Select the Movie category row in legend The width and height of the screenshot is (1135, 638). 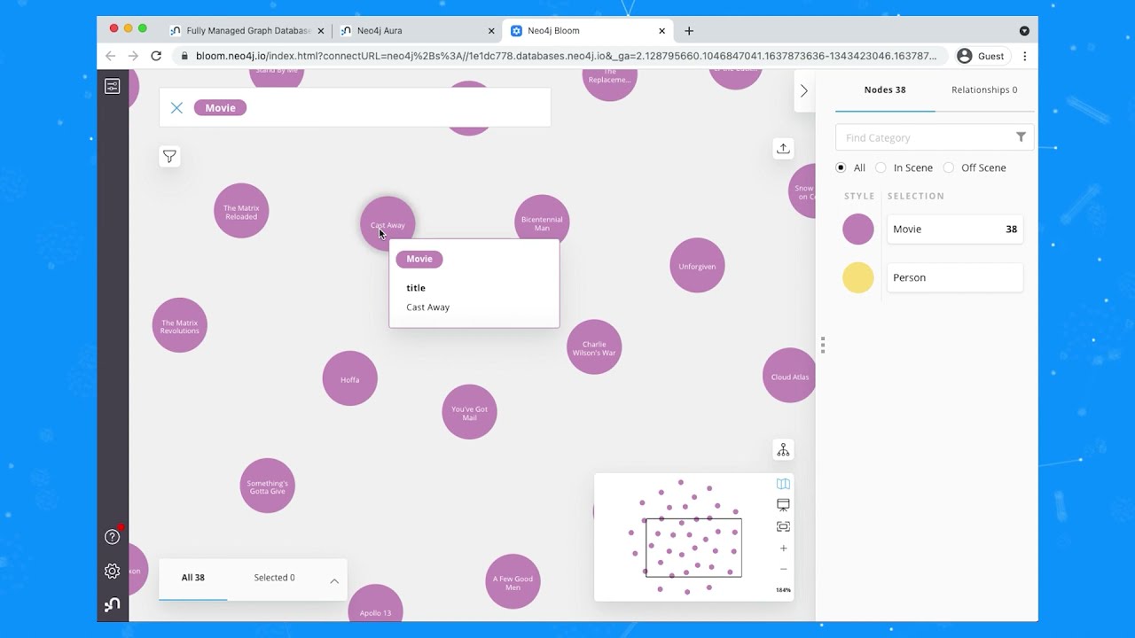(955, 230)
